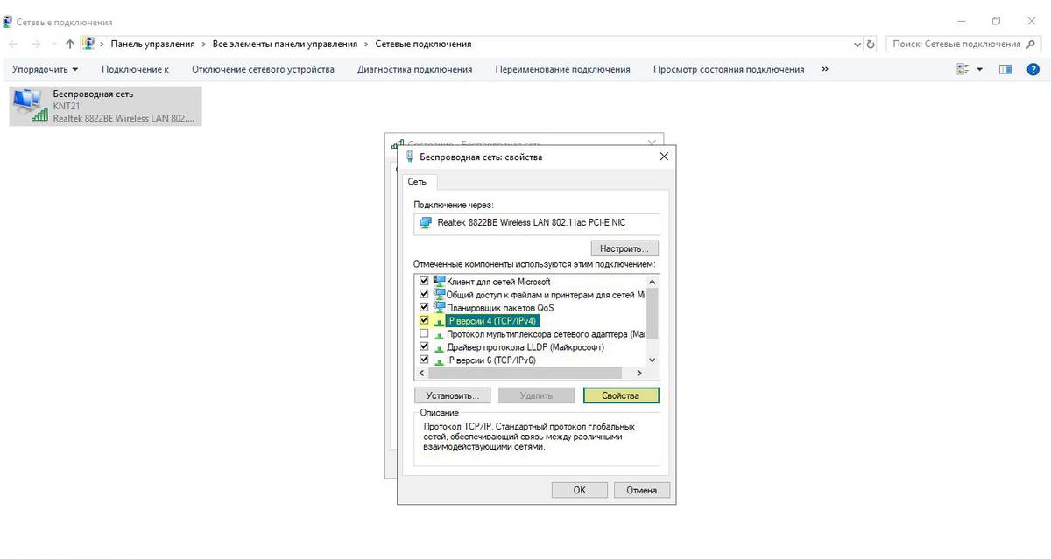Open the help question mark icon
The image size is (1051, 559).
point(1033,69)
